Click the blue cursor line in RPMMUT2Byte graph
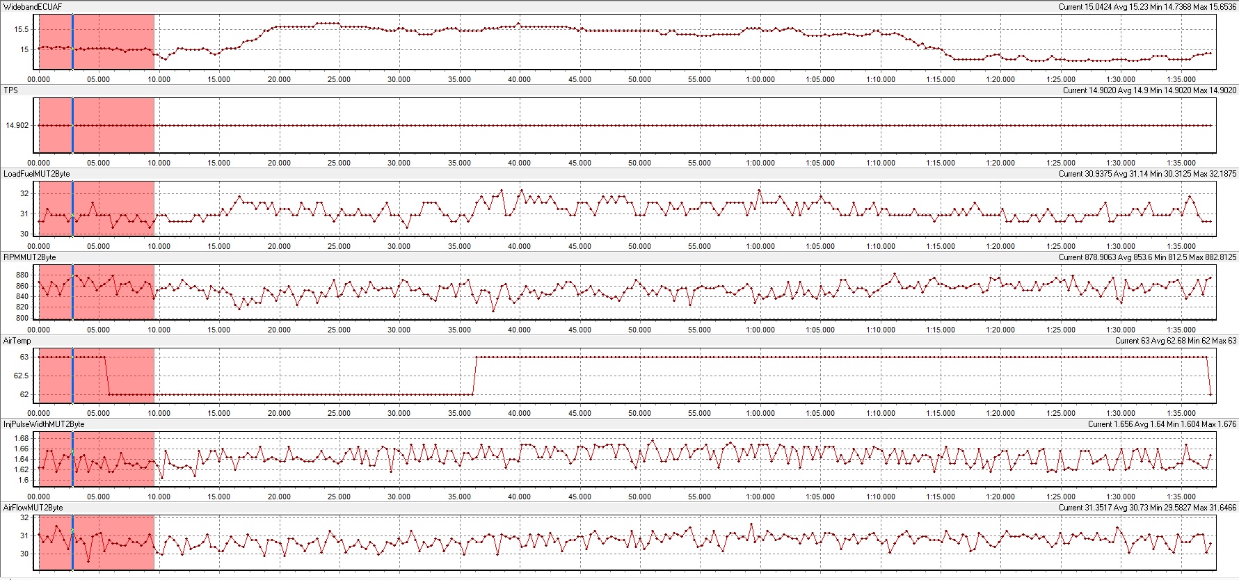The image size is (1239, 580). coord(72,292)
